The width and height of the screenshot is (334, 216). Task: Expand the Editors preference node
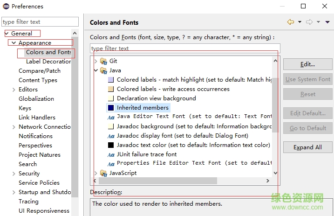point(14,90)
